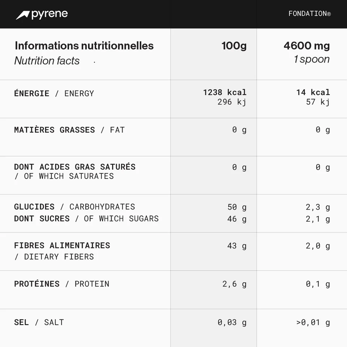The image size is (347, 347).
Task: Click the Informations nutritionnelles heading
Action: (x=84, y=46)
